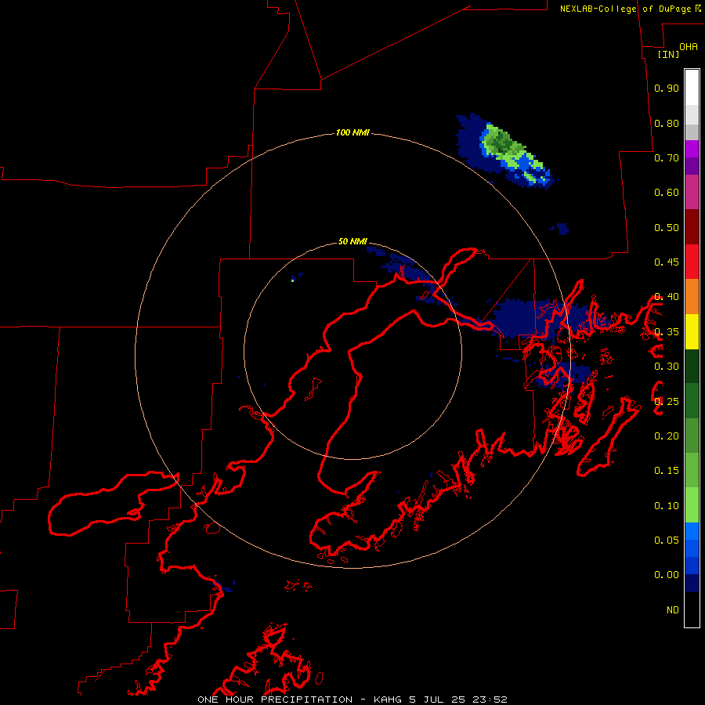The width and height of the screenshot is (705, 705).
Task: Pick the orange 0.40 legend swatch
Action: (x=692, y=296)
